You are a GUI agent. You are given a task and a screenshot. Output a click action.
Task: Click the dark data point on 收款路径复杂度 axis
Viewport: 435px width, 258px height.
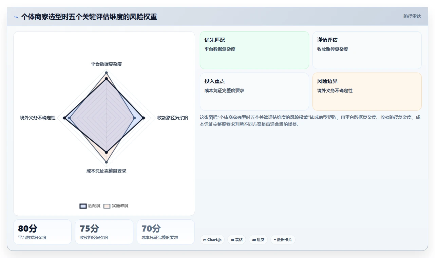tap(144, 118)
